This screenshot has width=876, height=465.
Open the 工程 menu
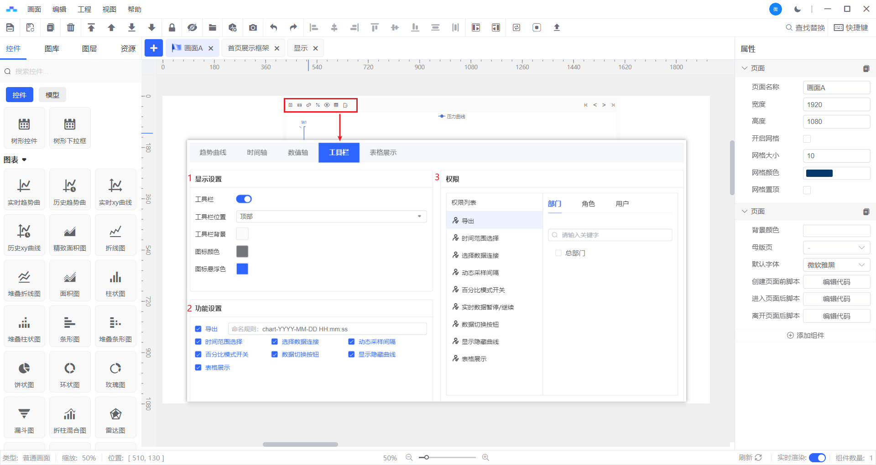pyautogui.click(x=84, y=9)
